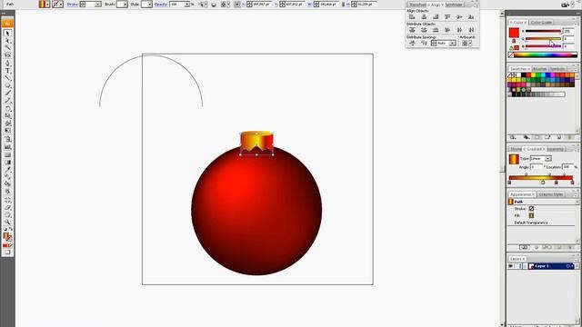Click Horizontal Align Left in Align panel
Screen dimensions: 582x327
[412, 16]
